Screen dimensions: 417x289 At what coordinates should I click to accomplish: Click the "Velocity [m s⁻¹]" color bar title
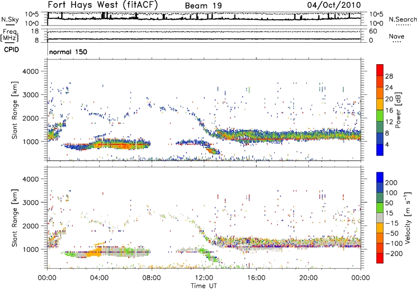click(407, 218)
